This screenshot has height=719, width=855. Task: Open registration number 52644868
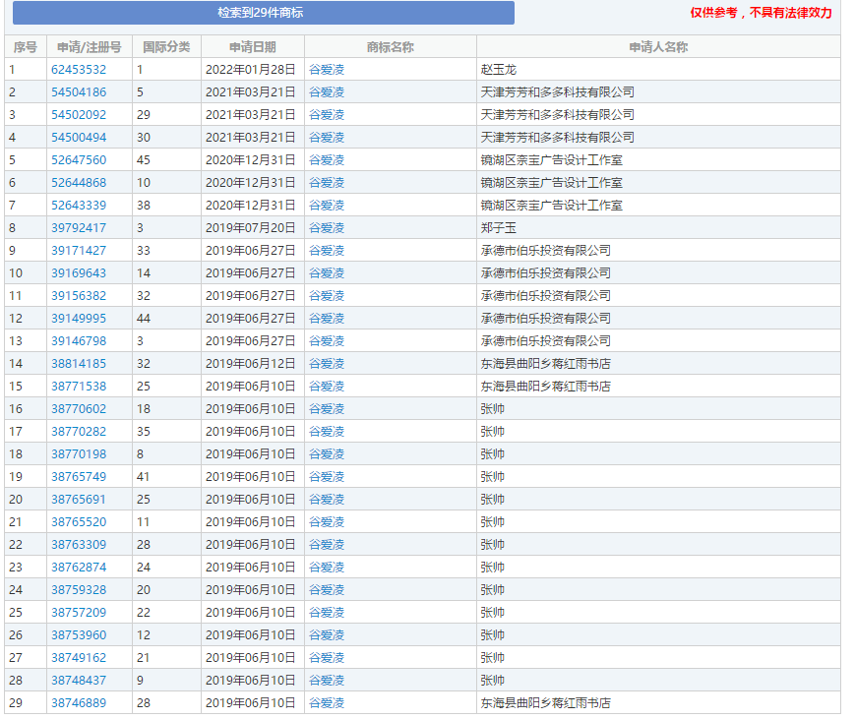click(x=79, y=183)
